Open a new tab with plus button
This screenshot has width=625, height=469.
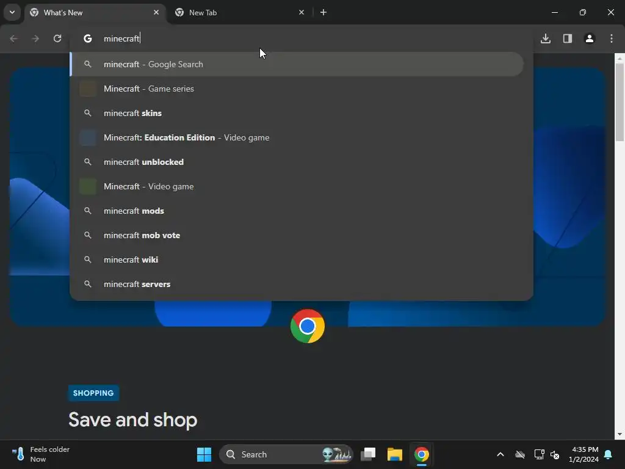tap(323, 12)
